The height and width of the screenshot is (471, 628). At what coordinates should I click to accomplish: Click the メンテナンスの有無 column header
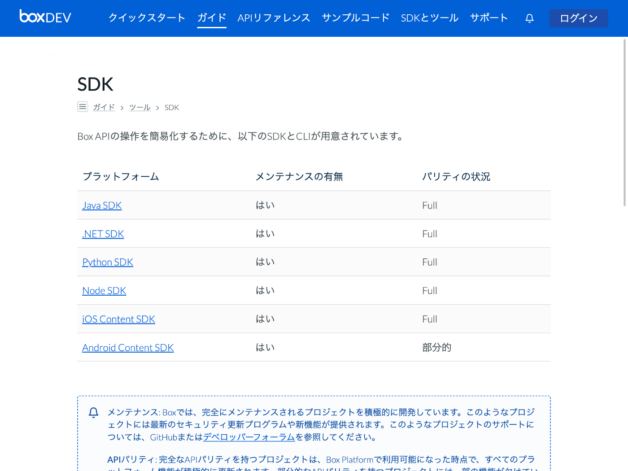[299, 177]
